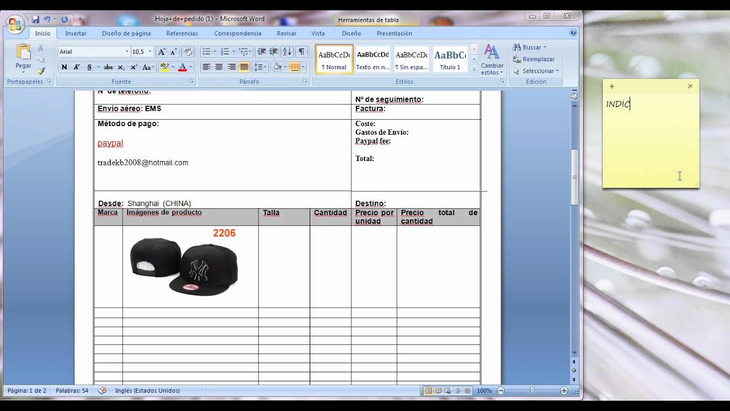The image size is (730, 411).
Task: Apply yellow text highlight color
Action: point(164,67)
